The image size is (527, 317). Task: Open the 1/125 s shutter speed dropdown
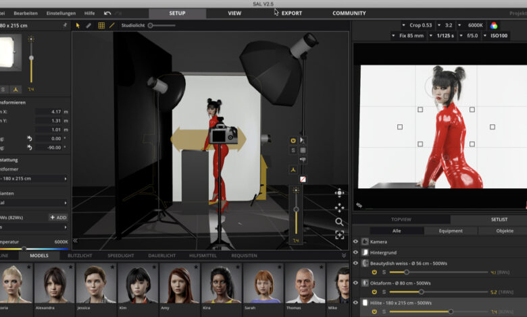pyautogui.click(x=443, y=35)
